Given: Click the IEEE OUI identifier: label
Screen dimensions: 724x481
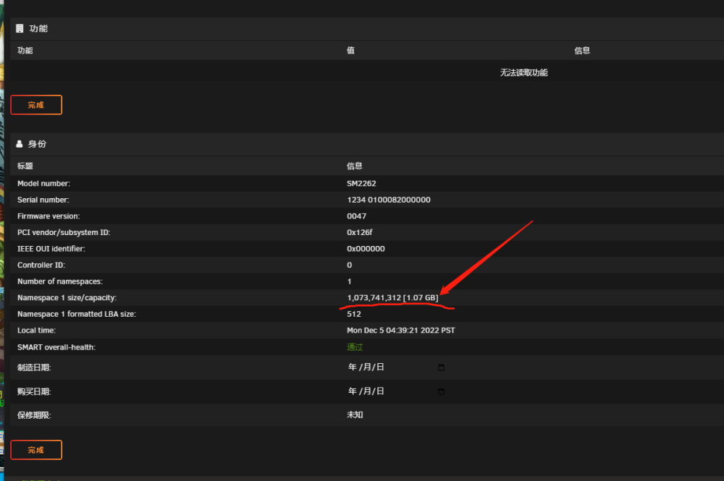Looking at the screenshot, I should point(51,249).
